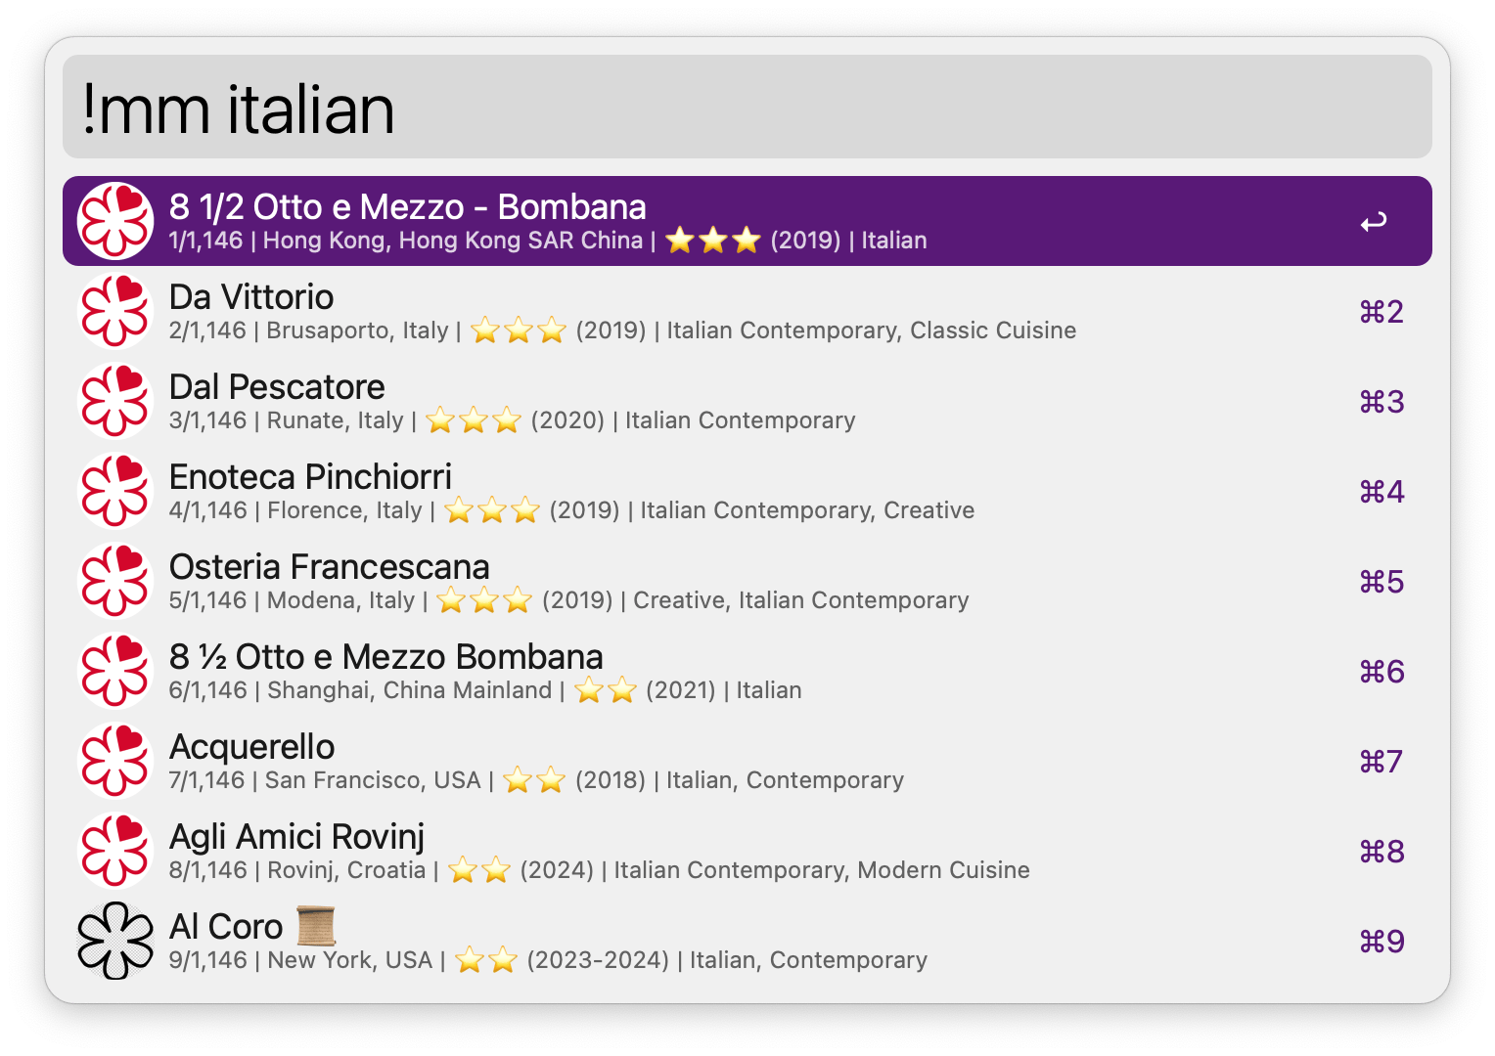
Task: Click the Michelin icon beside Acquerello
Action: pyautogui.click(x=115, y=761)
